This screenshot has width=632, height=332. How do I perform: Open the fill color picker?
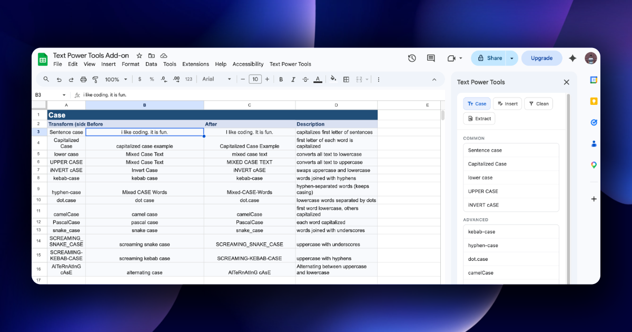coord(333,79)
